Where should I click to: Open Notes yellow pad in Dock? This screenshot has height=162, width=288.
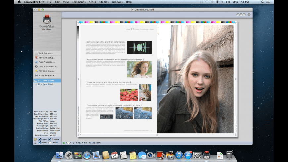click(133, 155)
